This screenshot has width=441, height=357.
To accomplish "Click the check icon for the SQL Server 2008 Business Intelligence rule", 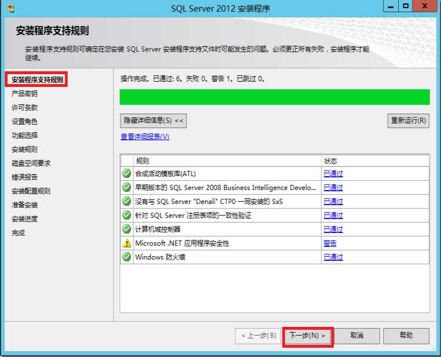I will [127, 187].
